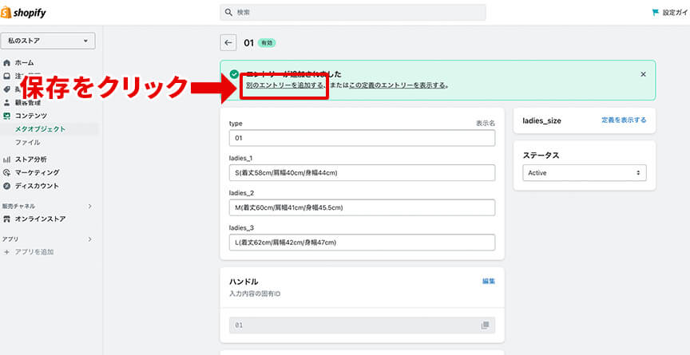Open the ステータス Active dropdown
This screenshot has height=355, width=690.
(585, 172)
